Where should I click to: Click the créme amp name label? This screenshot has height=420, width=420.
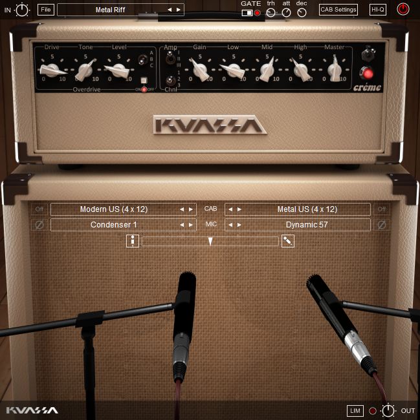367,88
